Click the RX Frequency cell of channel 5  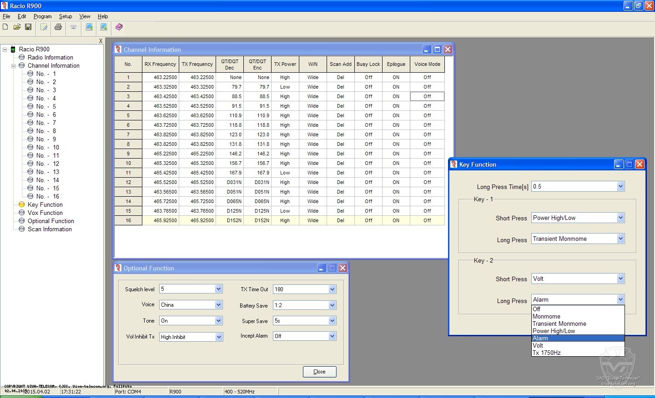pos(160,115)
